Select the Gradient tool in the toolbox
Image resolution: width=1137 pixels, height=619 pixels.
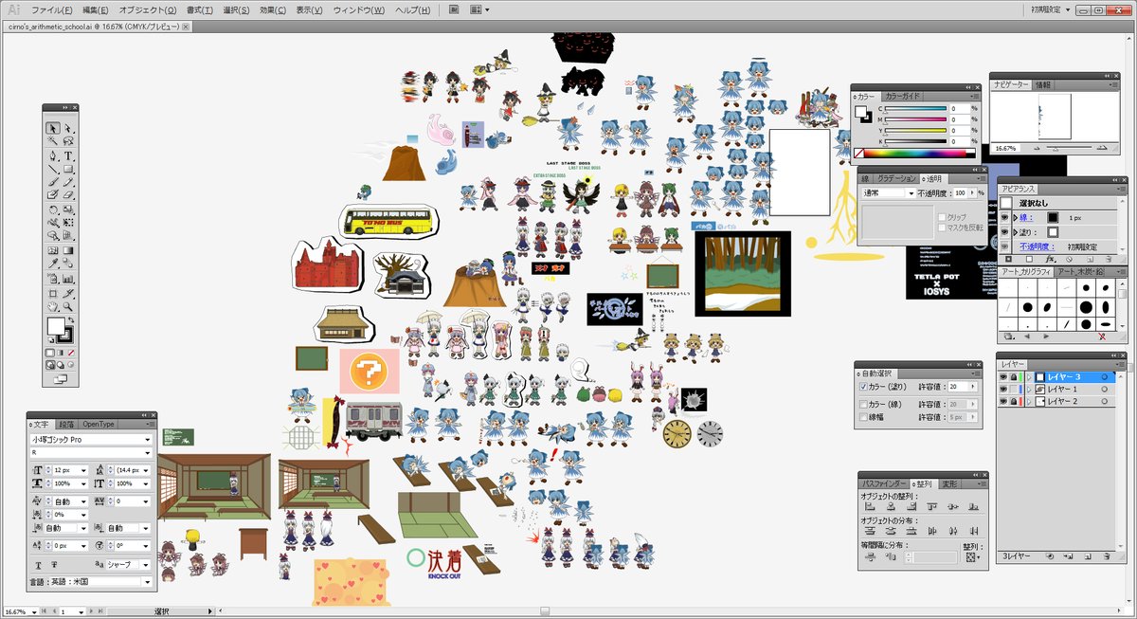pyautogui.click(x=68, y=250)
